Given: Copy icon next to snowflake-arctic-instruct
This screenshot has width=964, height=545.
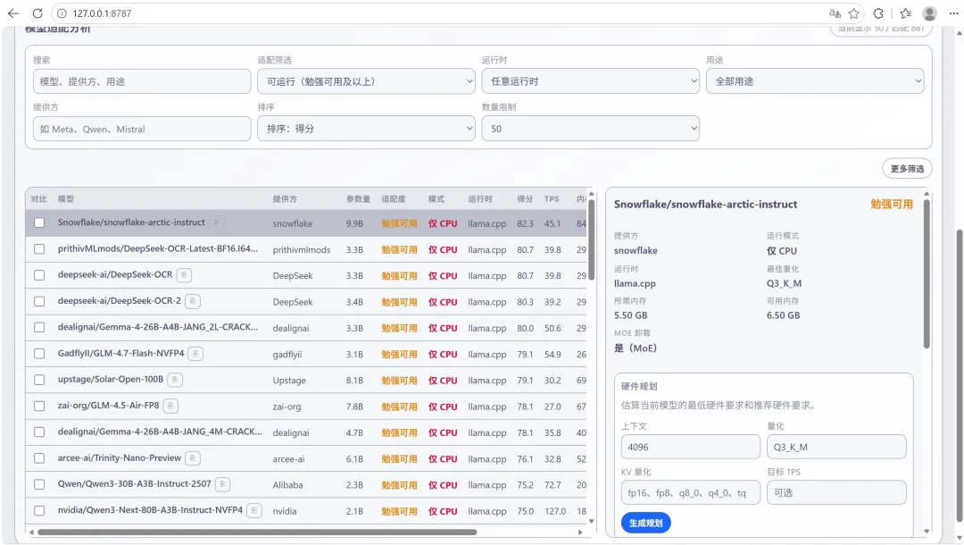Looking at the screenshot, I should pyautogui.click(x=216, y=222).
